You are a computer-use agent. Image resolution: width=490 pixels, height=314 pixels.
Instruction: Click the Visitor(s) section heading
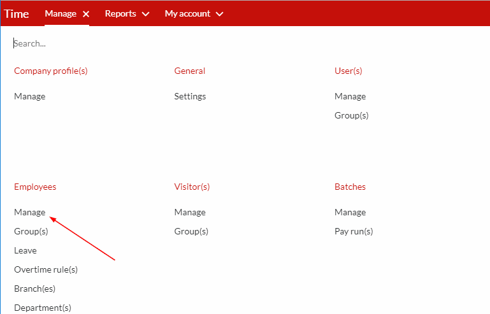click(192, 187)
